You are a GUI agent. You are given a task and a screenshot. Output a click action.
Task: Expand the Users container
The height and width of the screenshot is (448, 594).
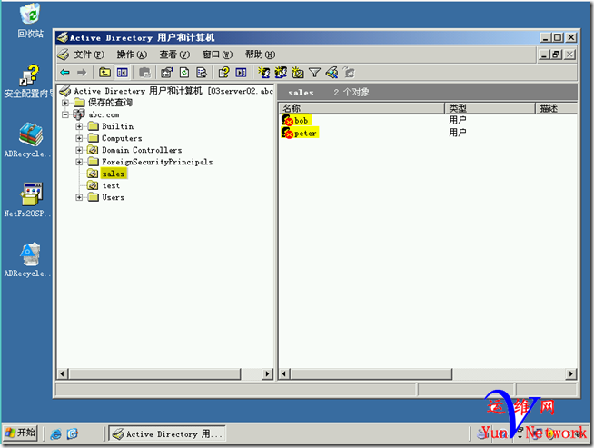click(79, 197)
